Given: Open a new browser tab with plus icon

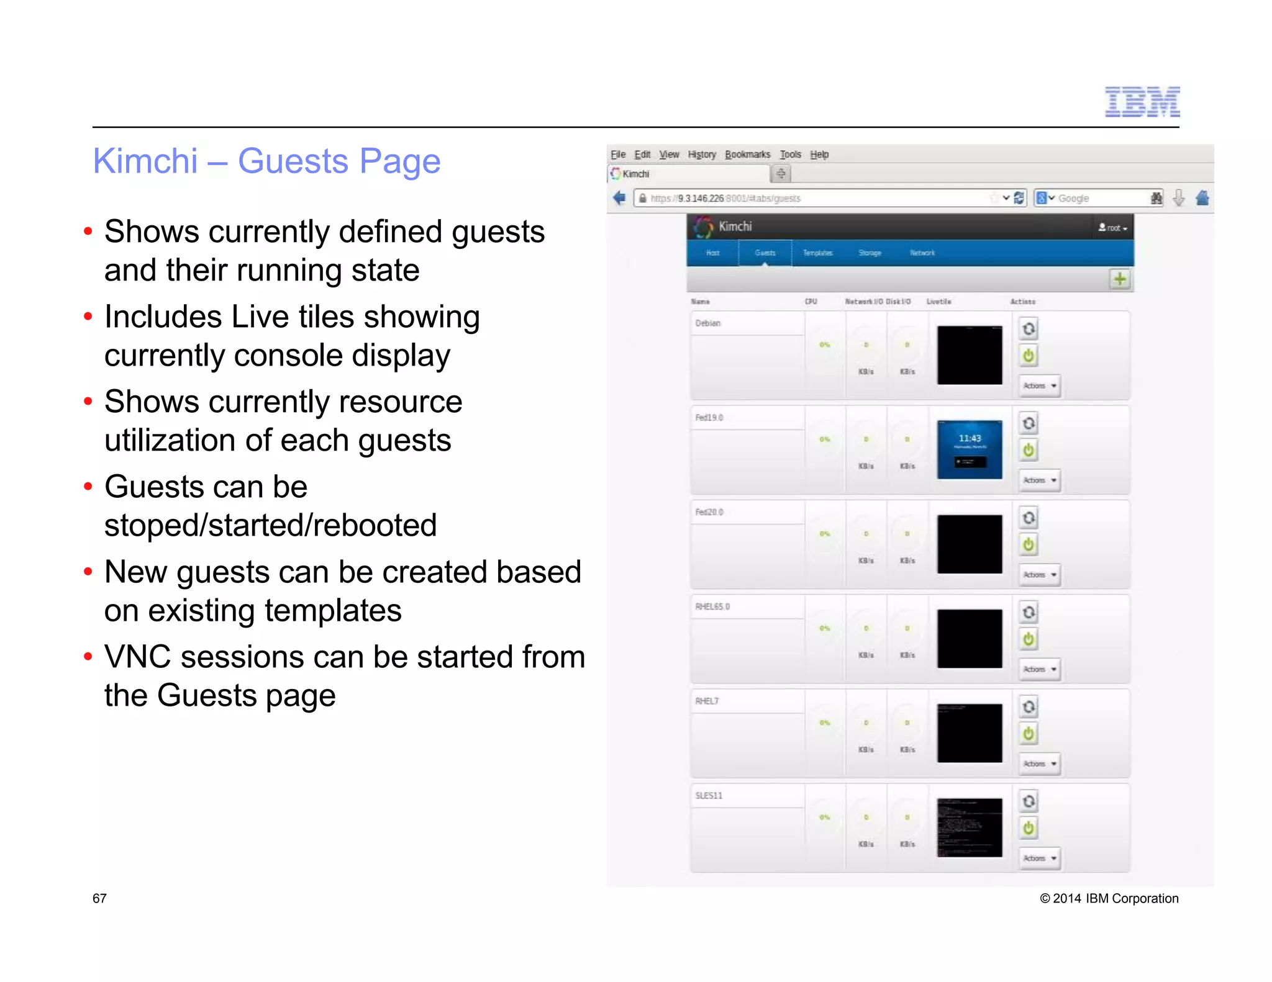Looking at the screenshot, I should click(781, 174).
